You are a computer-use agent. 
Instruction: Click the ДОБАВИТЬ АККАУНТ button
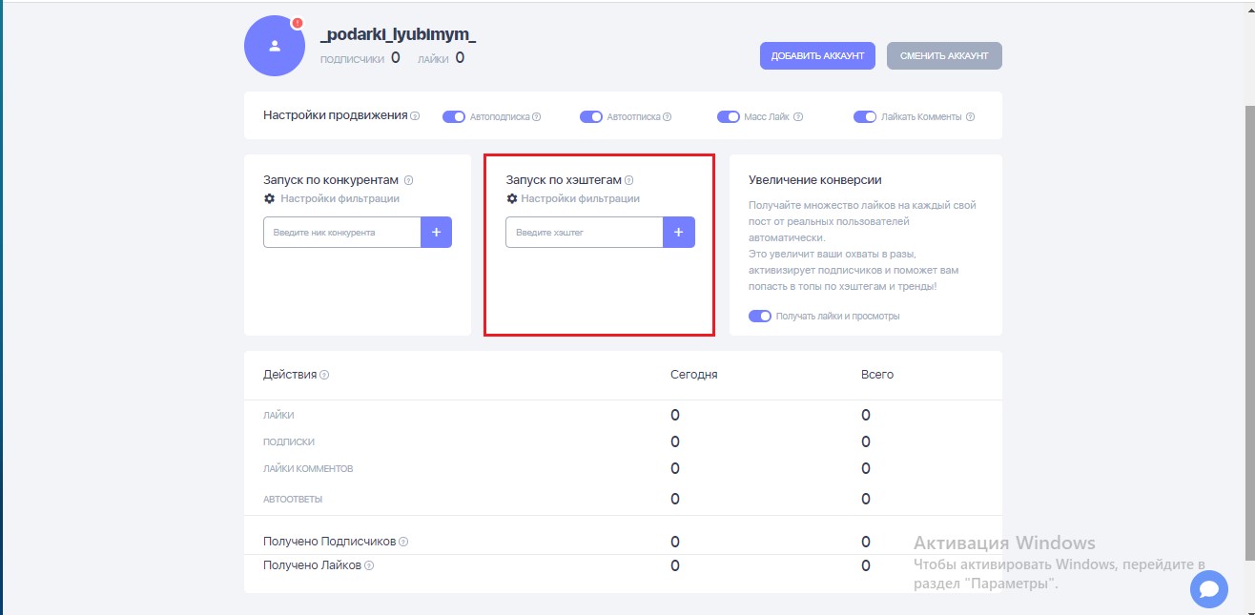(817, 55)
